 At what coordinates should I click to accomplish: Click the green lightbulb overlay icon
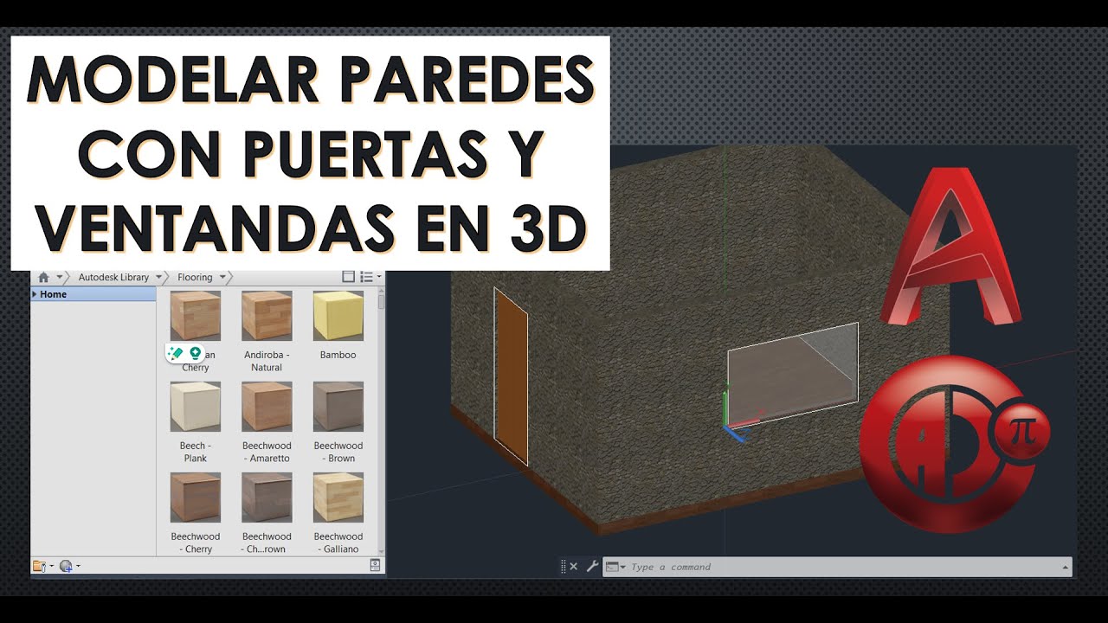pos(196,353)
